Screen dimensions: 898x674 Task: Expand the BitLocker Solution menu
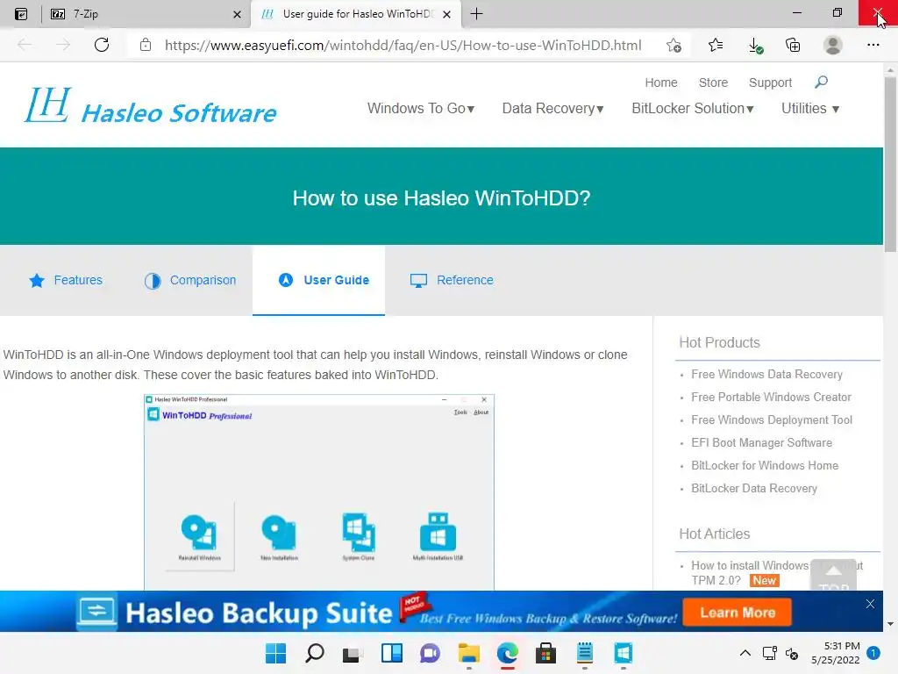pyautogui.click(x=693, y=108)
